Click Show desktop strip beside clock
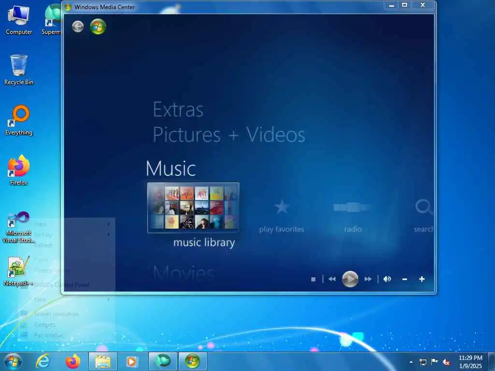This screenshot has height=371, width=495. click(x=492, y=361)
